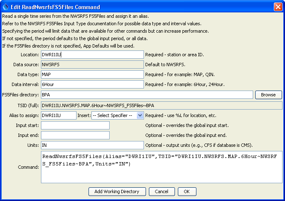The image size is (285, 201).
Task: Click the Data interval field with 6Hour
Action: click(x=92, y=84)
